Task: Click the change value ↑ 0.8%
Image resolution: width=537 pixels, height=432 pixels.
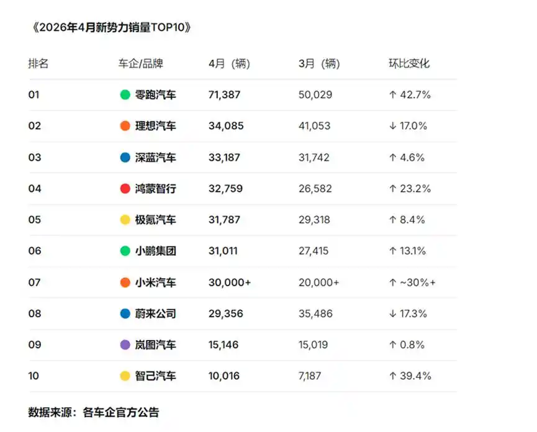Action: (x=407, y=344)
